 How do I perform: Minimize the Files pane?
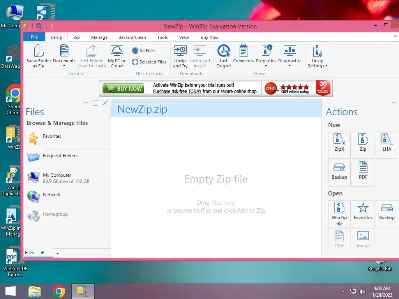point(85,103)
